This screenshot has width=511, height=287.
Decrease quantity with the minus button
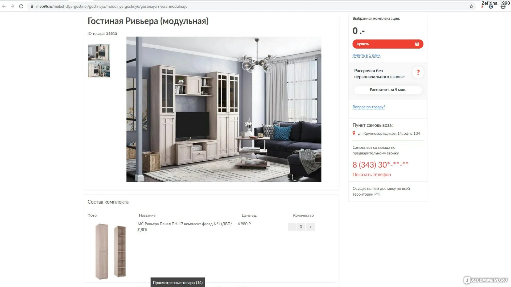(x=292, y=227)
